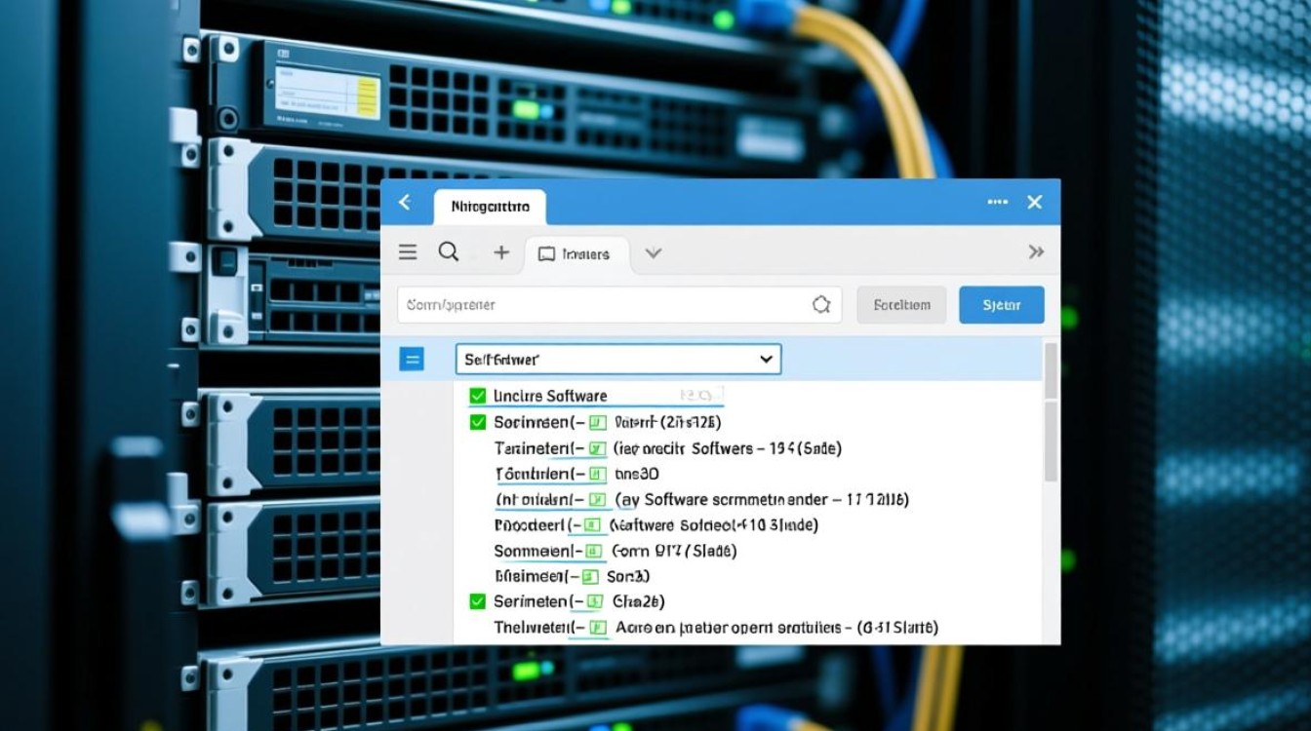Click the icon inside the search field
This screenshot has width=1311, height=731.
(821, 305)
